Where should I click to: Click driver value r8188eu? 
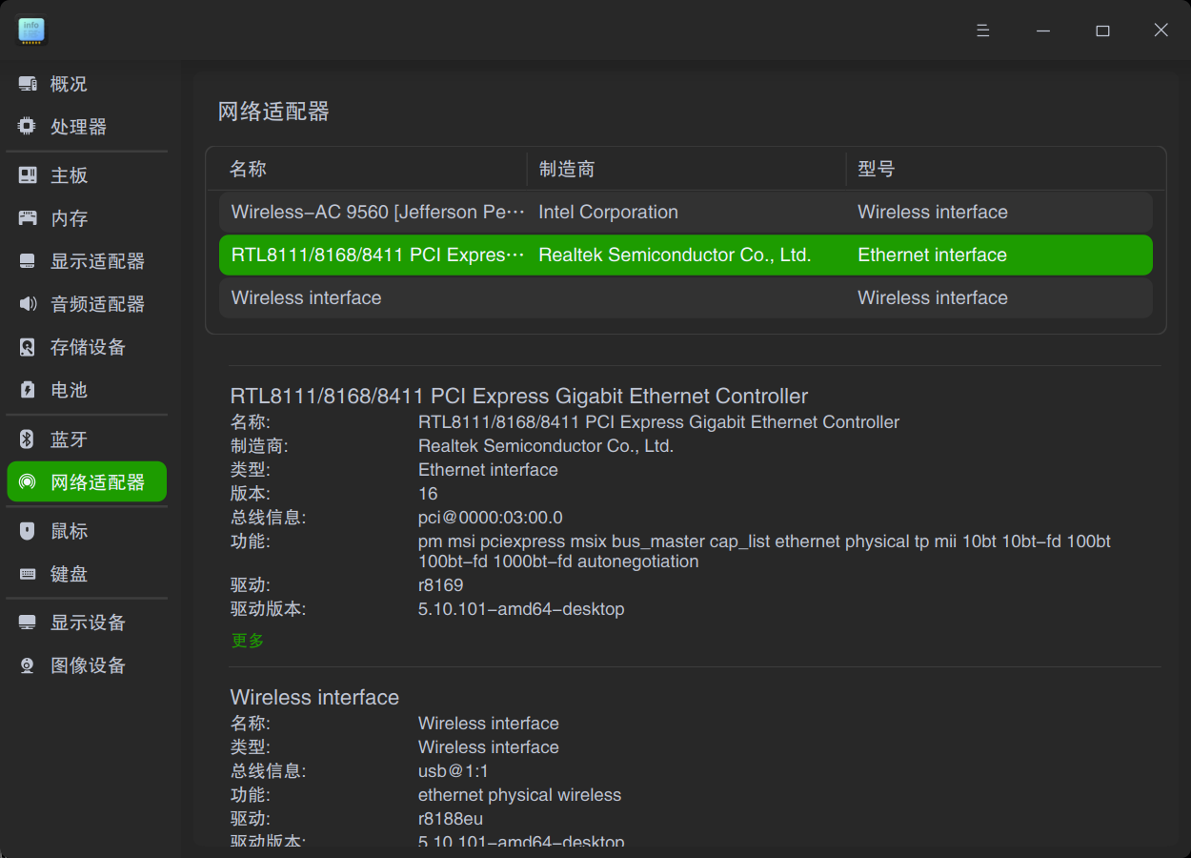[x=451, y=819]
